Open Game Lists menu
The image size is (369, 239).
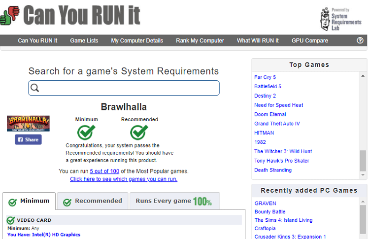84,40
